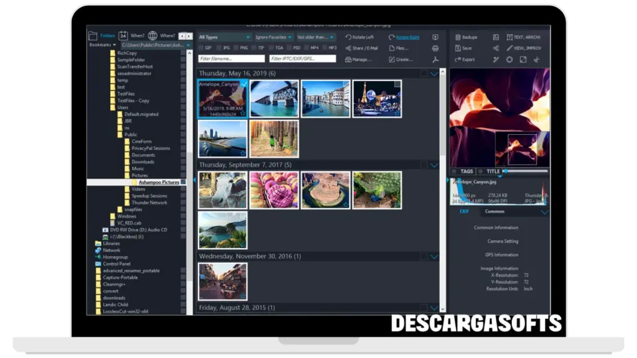Click the PDF export icon

(435, 60)
